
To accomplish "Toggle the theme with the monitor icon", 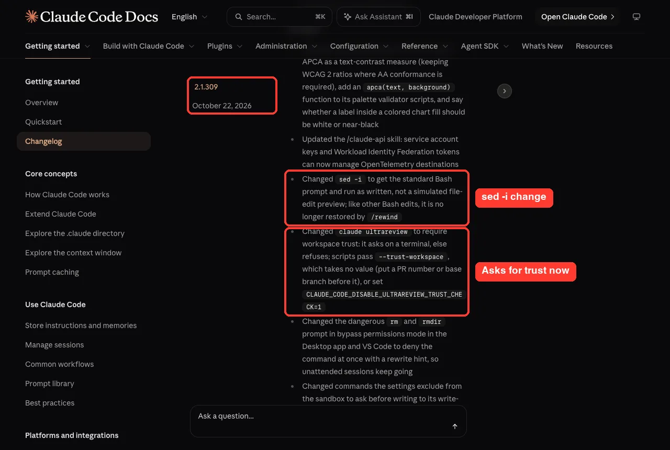I will [x=636, y=17].
